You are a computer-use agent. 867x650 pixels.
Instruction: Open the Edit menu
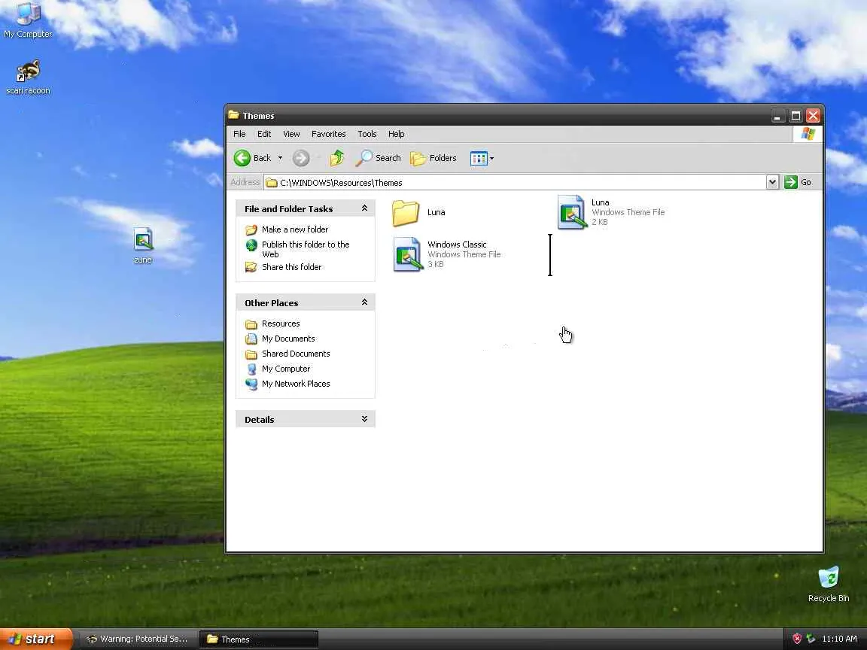264,134
